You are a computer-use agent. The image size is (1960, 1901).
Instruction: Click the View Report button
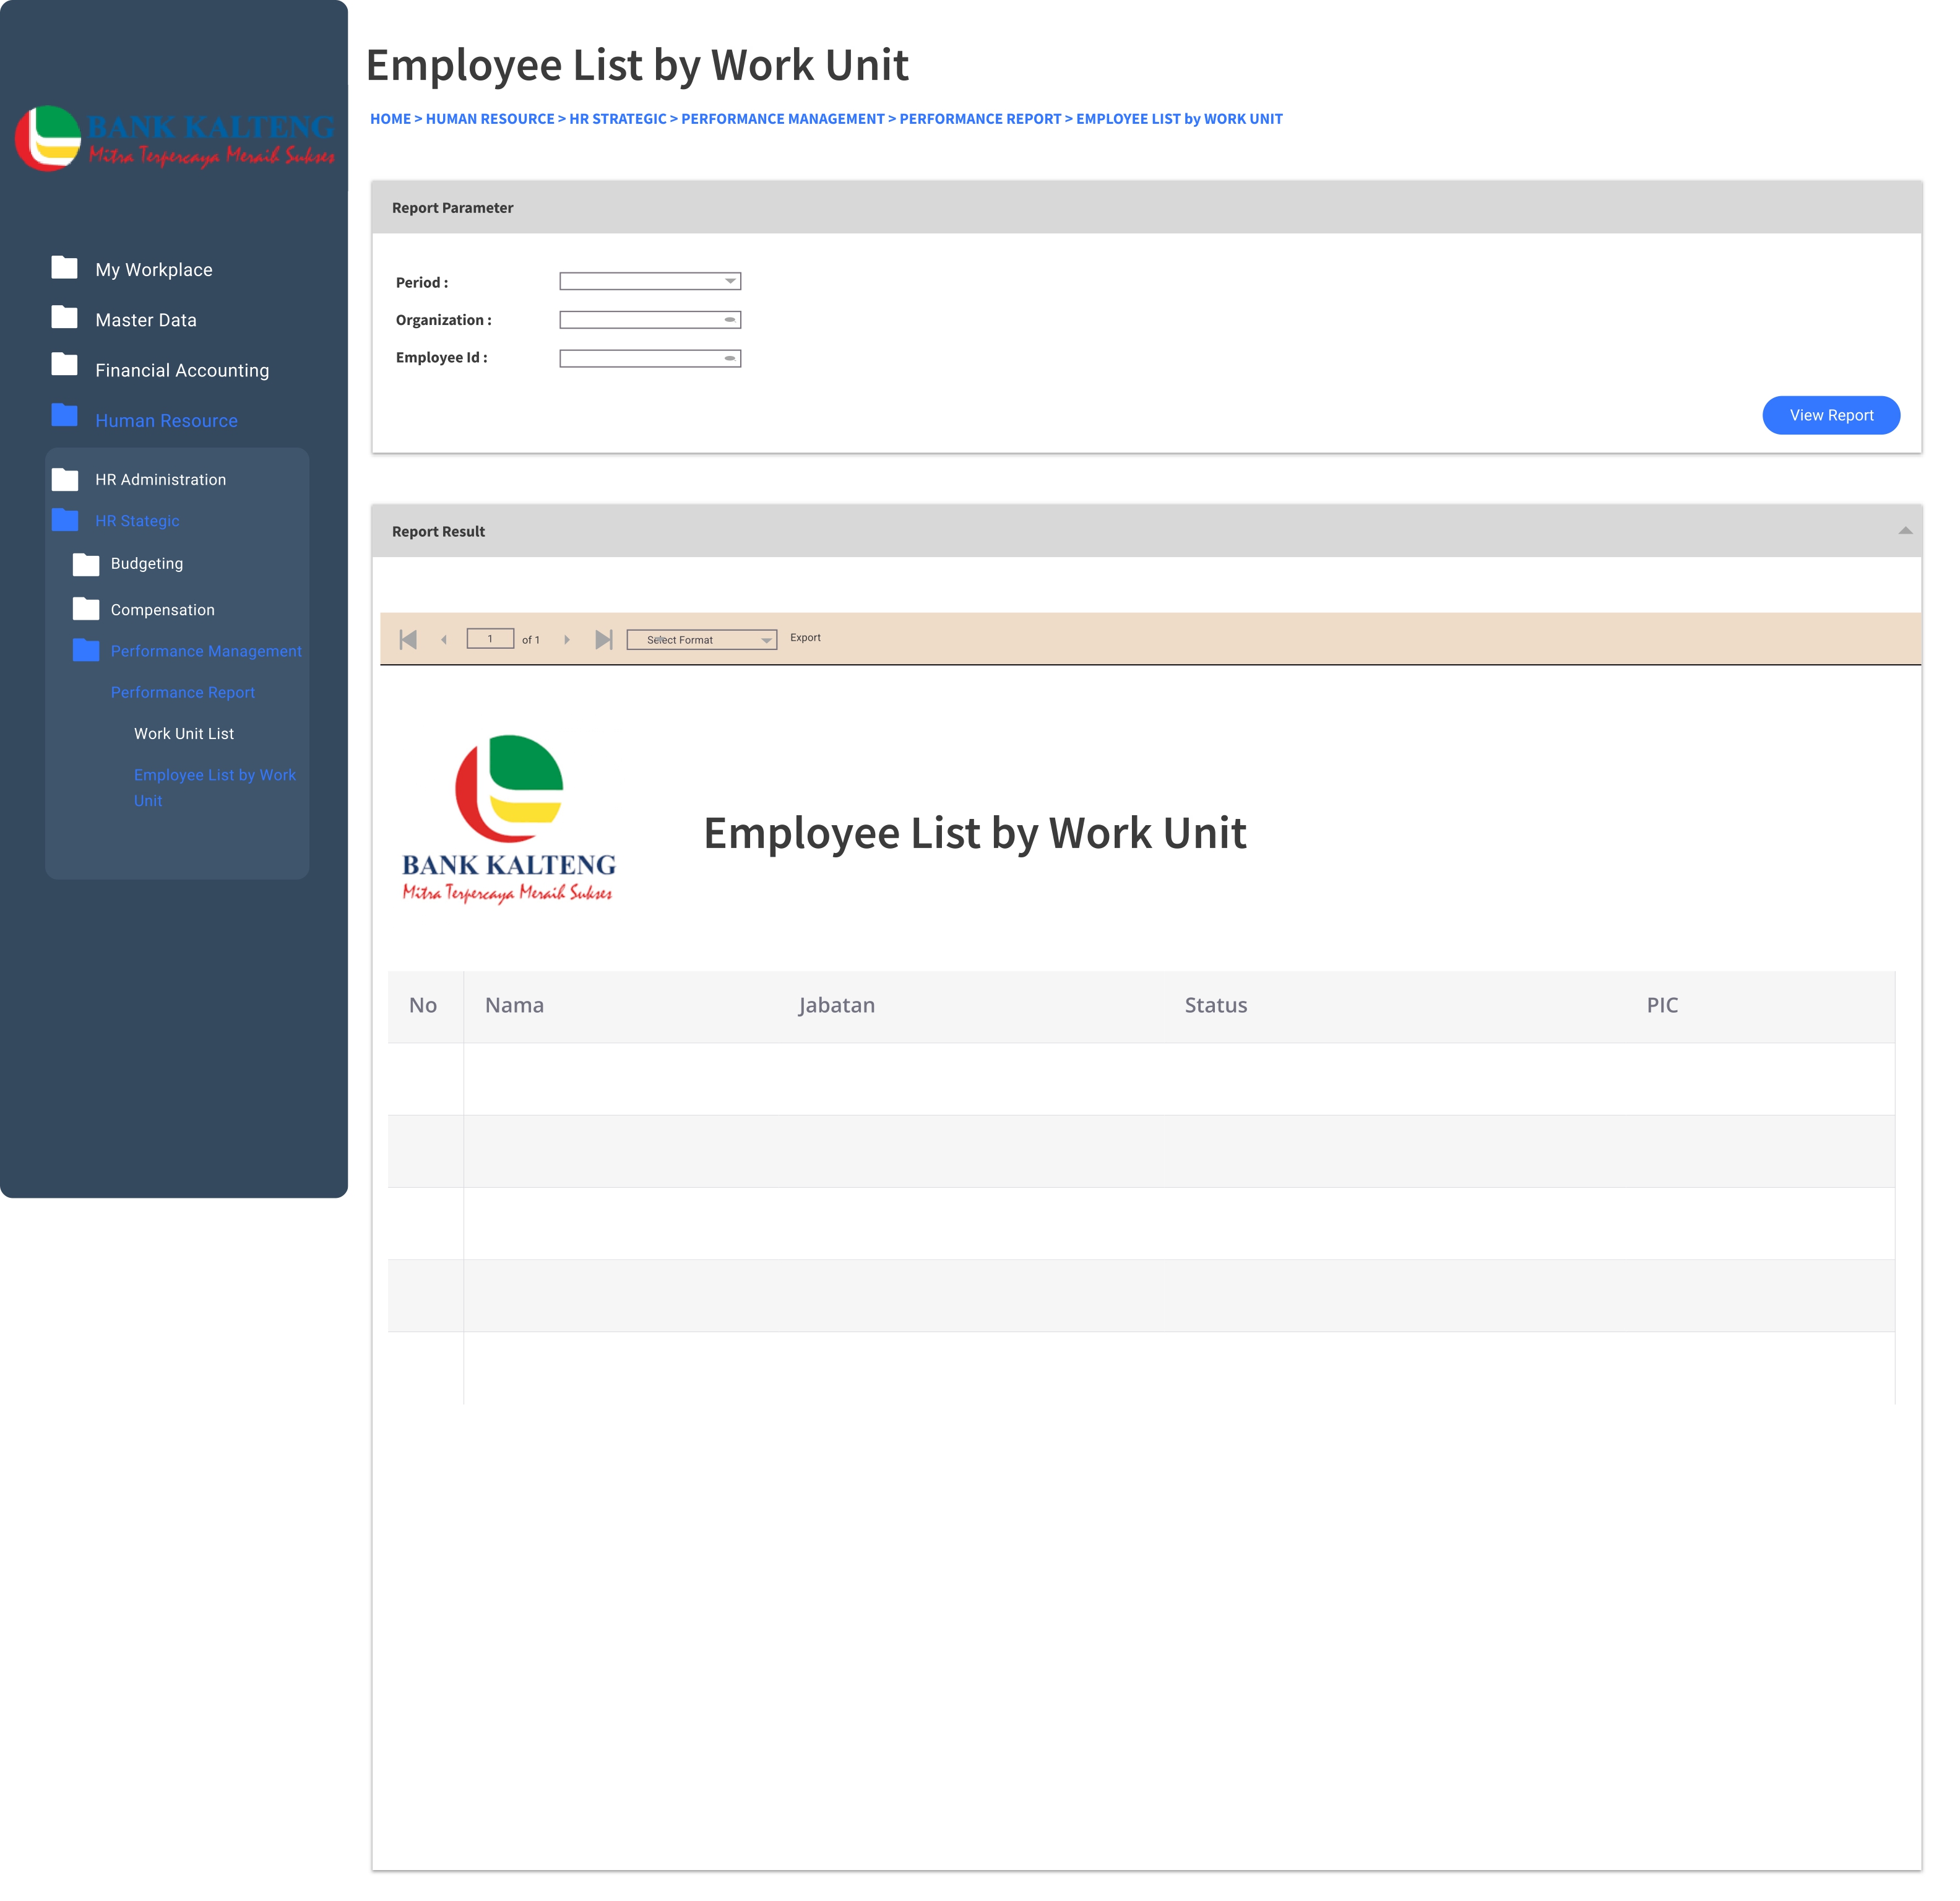[1831, 415]
